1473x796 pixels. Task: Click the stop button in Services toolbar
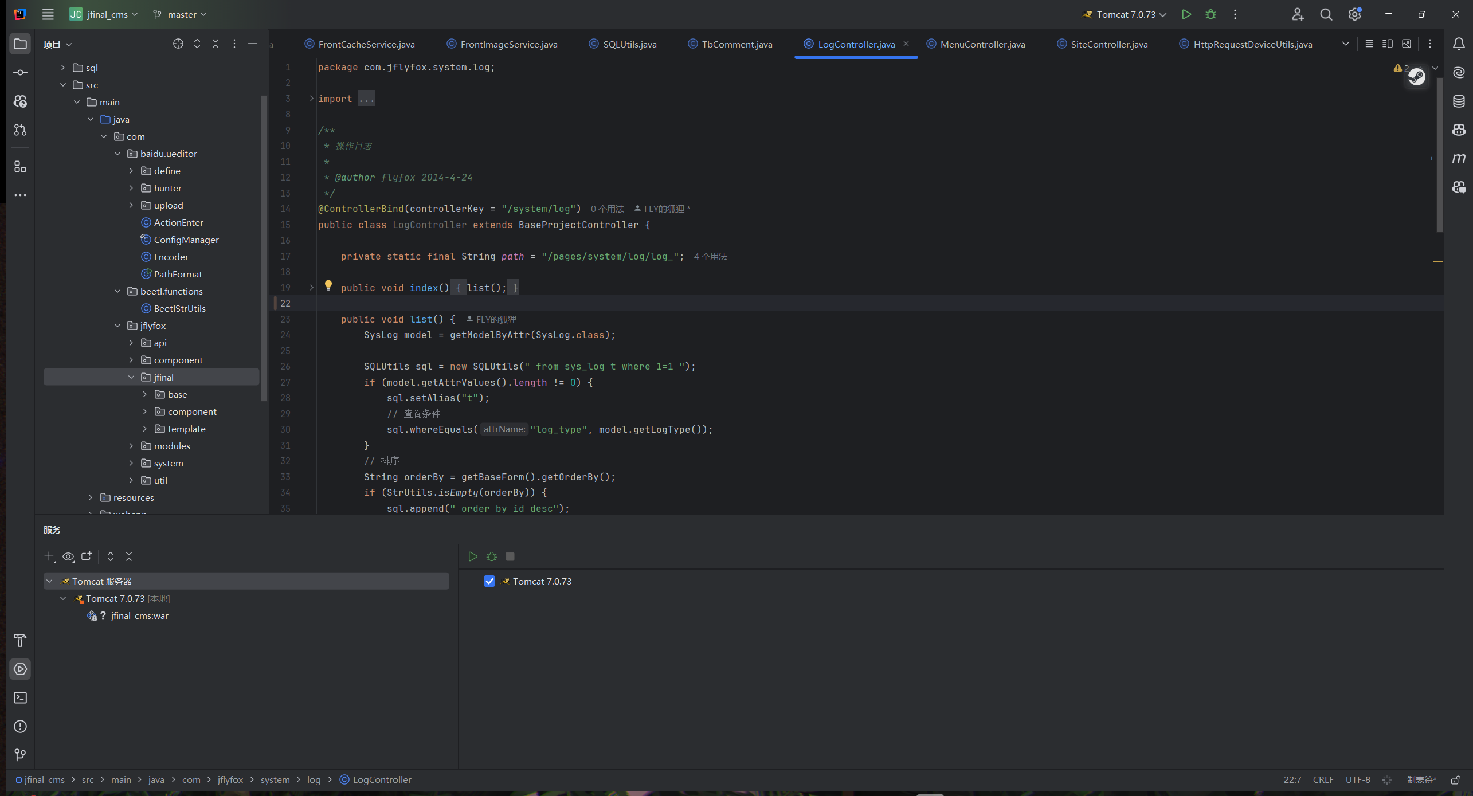click(510, 556)
